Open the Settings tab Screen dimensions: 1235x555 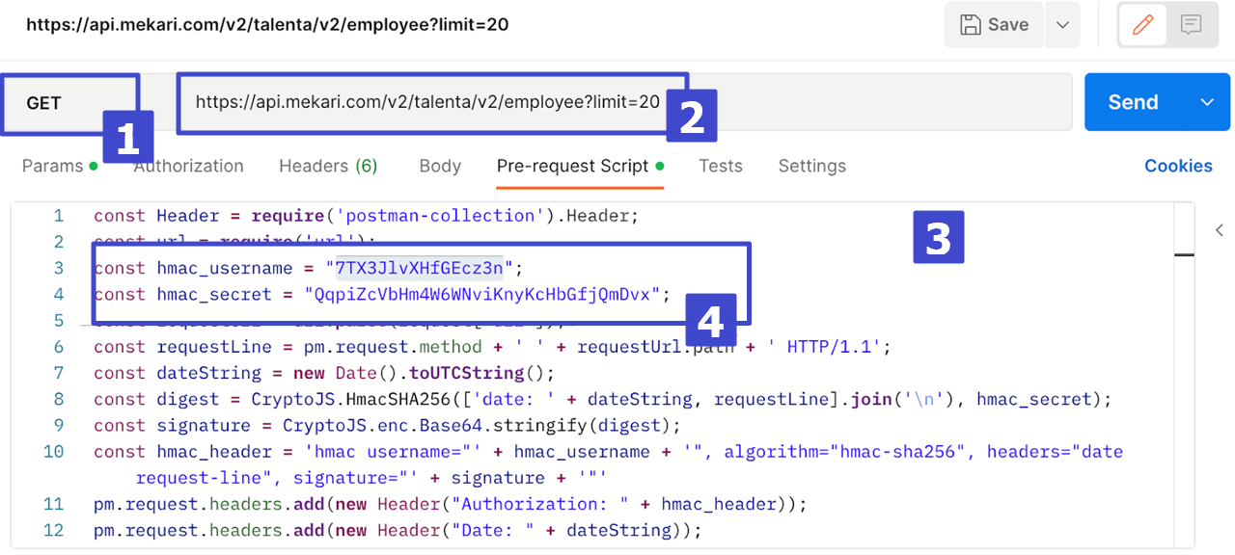coord(812,166)
